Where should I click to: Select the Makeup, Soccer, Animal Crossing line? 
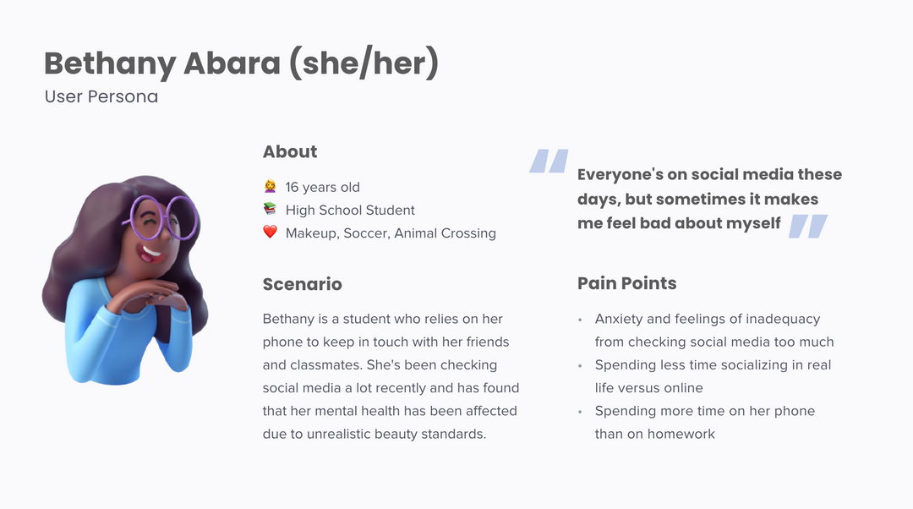coord(391,233)
